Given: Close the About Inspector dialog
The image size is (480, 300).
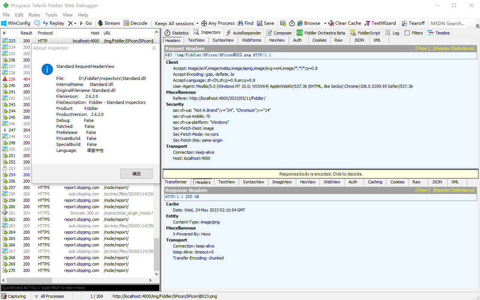Looking at the screenshot, I should (x=154, y=48).
